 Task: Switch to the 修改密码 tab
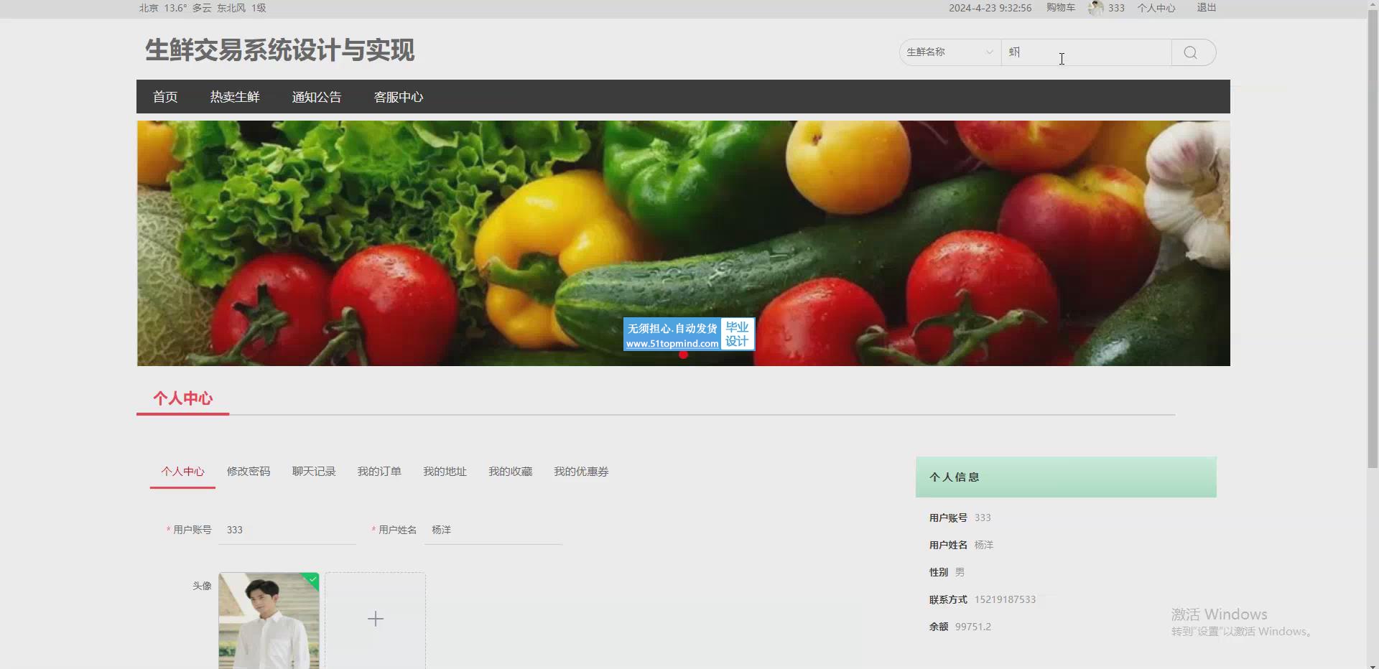click(x=249, y=472)
